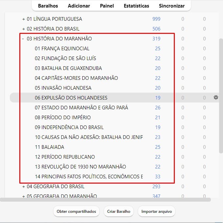Select subdeck 07 ESTADO DO MARANHÃO E GRÃO PARÁ
This screenshot has width=223, height=223.
[x=81, y=107]
